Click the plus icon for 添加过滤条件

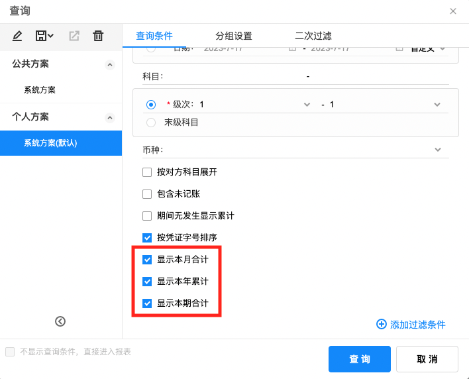pos(381,324)
